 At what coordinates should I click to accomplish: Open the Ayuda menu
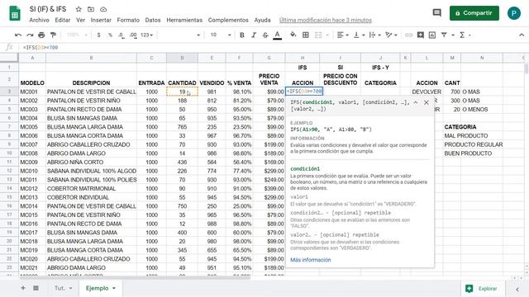click(x=263, y=20)
